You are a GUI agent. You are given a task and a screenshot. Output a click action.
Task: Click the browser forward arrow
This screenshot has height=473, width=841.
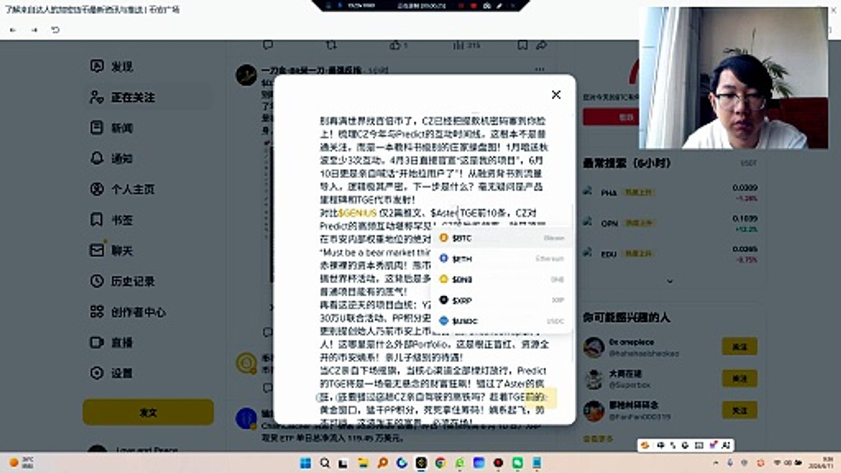pyautogui.click(x=34, y=30)
